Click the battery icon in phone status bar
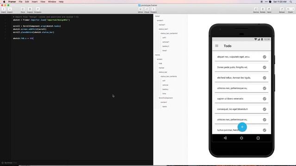Screen dimensions: 296x166 (262, 39)
